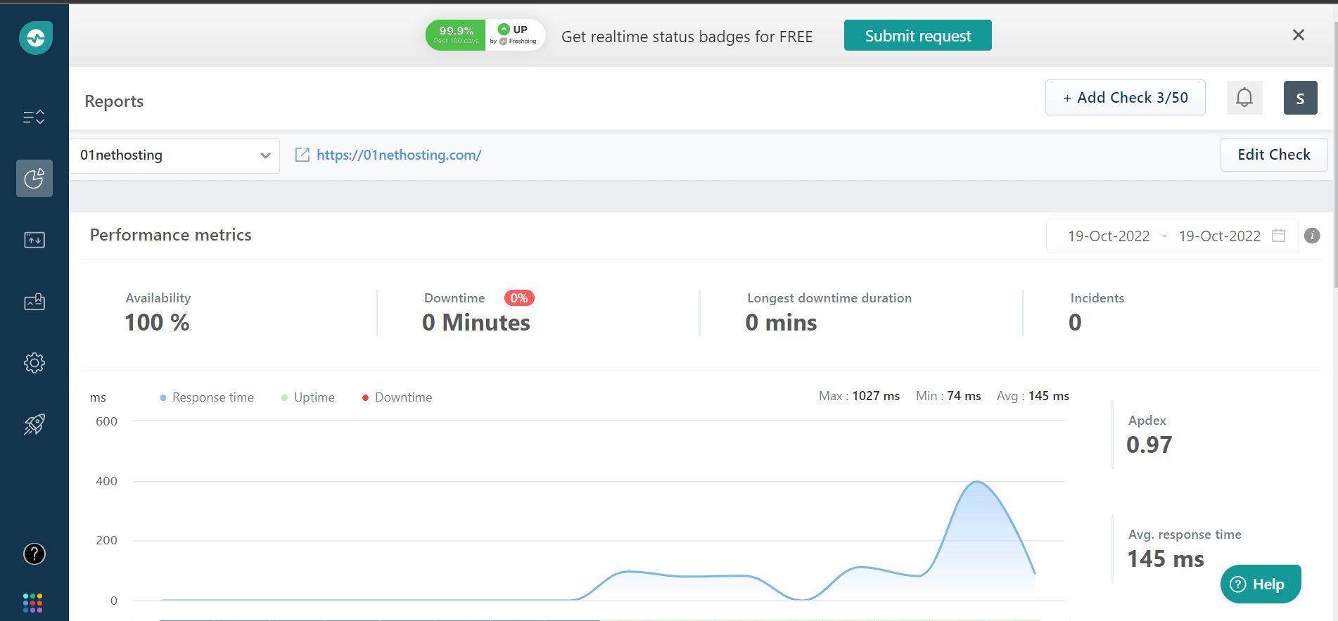Click the Longest downtime duration 0 mins value
Viewport: 1338px width, 621px height.
coord(781,322)
